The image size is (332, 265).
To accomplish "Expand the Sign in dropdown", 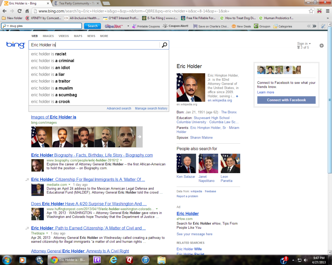I will point(304,44).
